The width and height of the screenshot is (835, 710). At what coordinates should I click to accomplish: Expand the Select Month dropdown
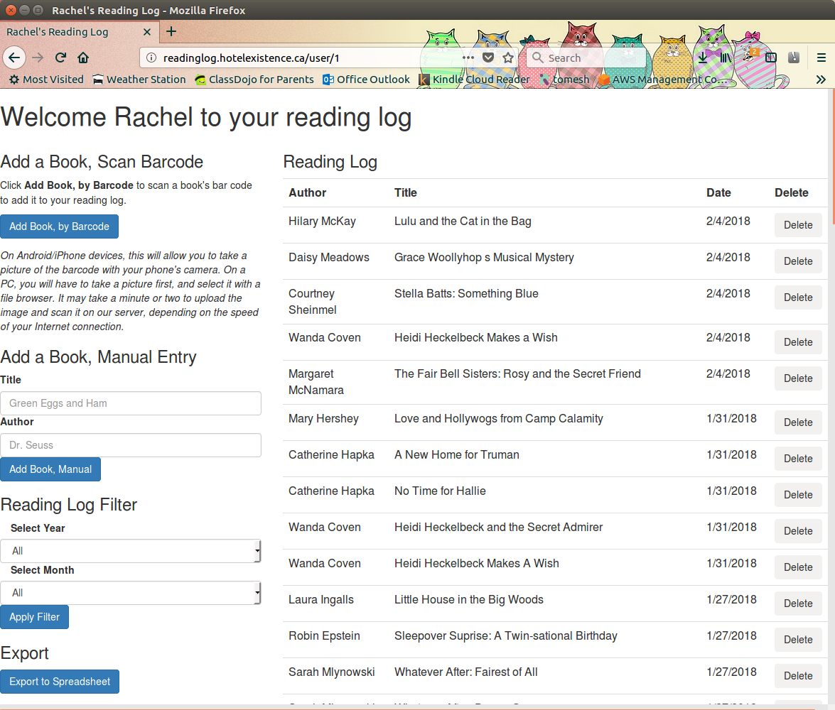point(131,593)
